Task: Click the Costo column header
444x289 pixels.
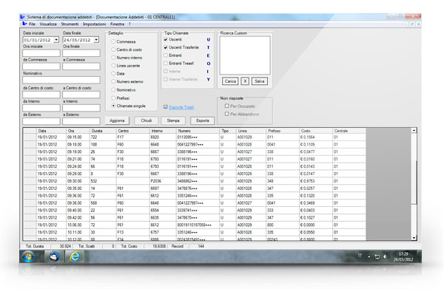Action: tap(316, 131)
